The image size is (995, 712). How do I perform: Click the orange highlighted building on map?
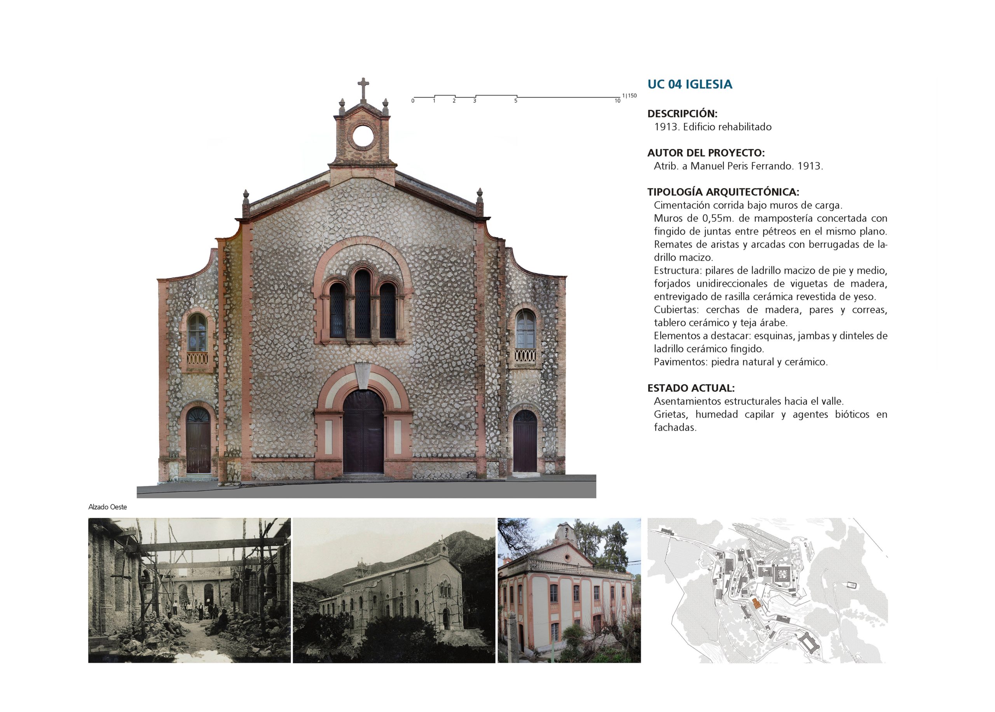(x=756, y=603)
